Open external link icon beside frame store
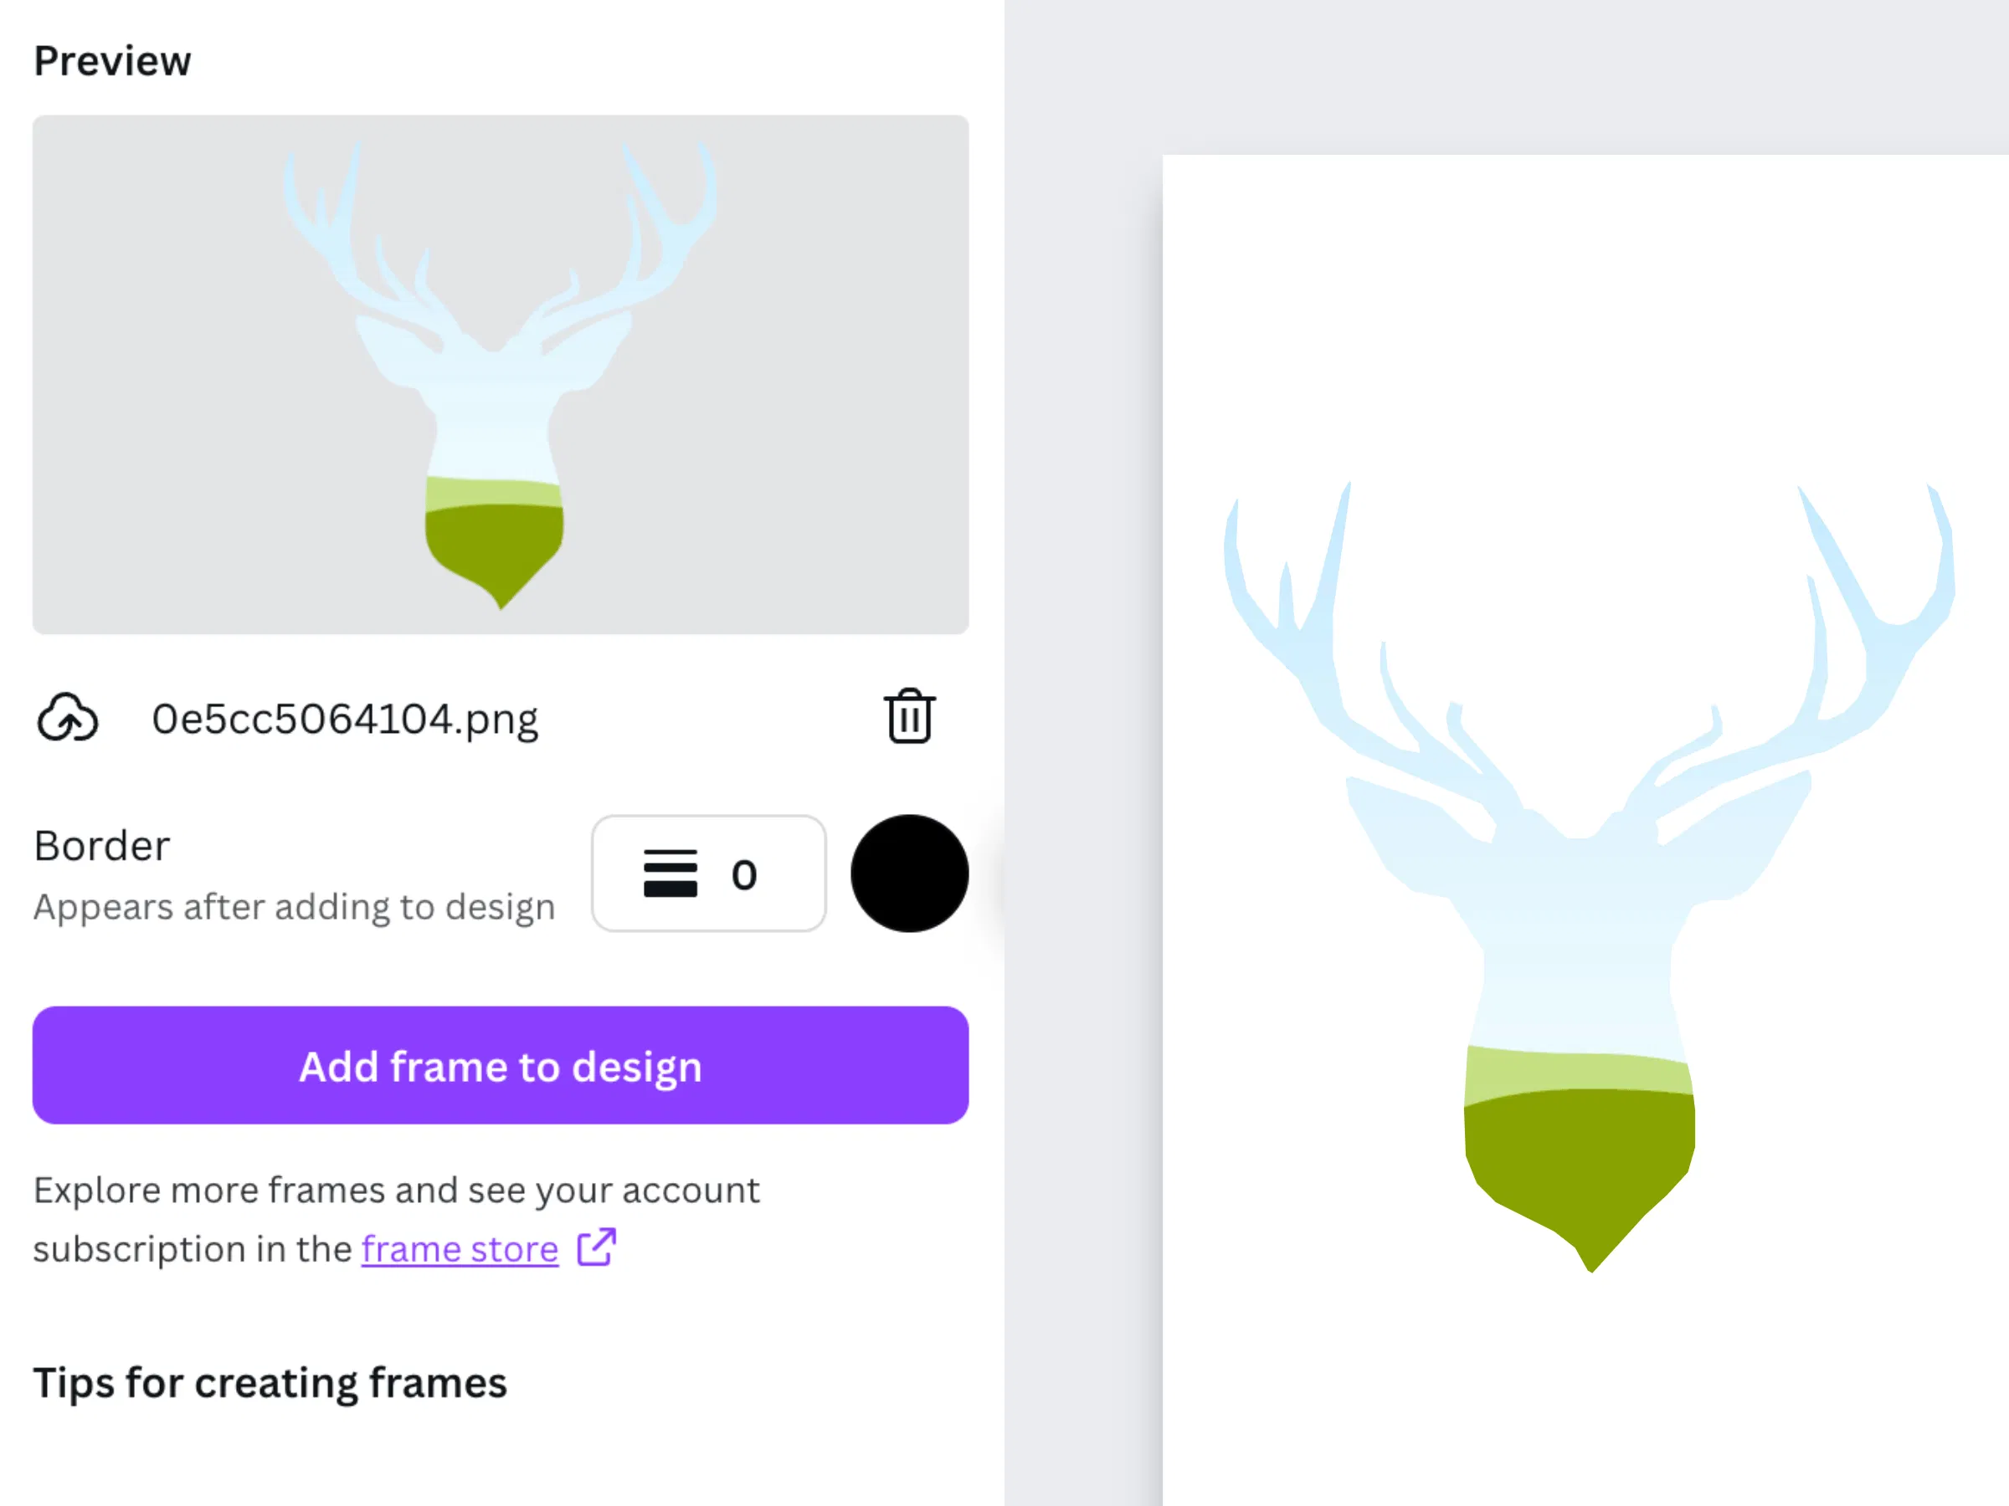The height and width of the screenshot is (1506, 2009). [597, 1247]
